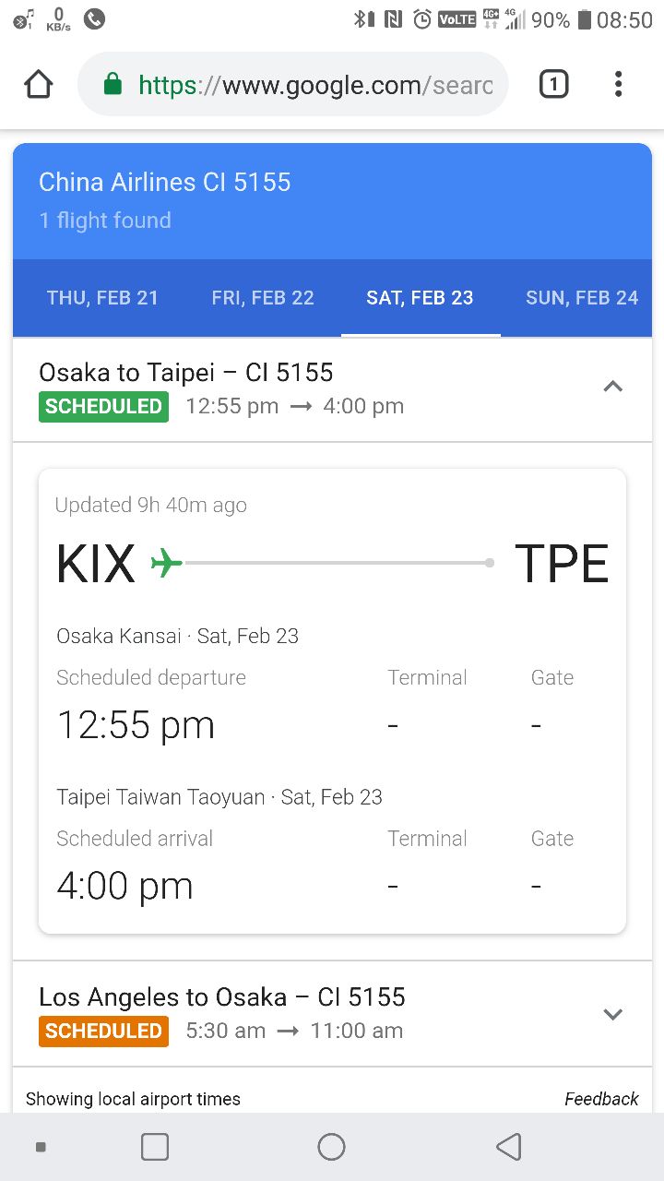
Task: Switch to the THU, FEB 21 tab
Action: 102,298
